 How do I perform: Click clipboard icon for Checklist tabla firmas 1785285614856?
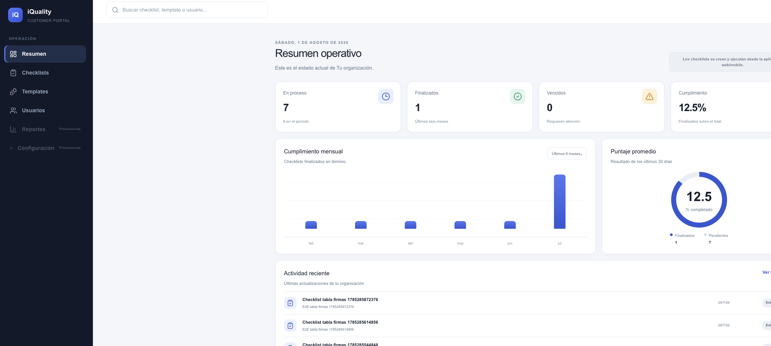click(x=290, y=326)
